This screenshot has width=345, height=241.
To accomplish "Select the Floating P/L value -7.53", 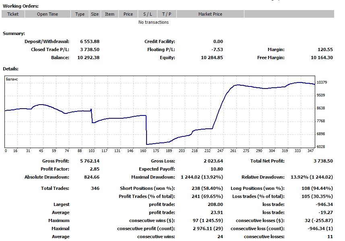I will [217, 49].
